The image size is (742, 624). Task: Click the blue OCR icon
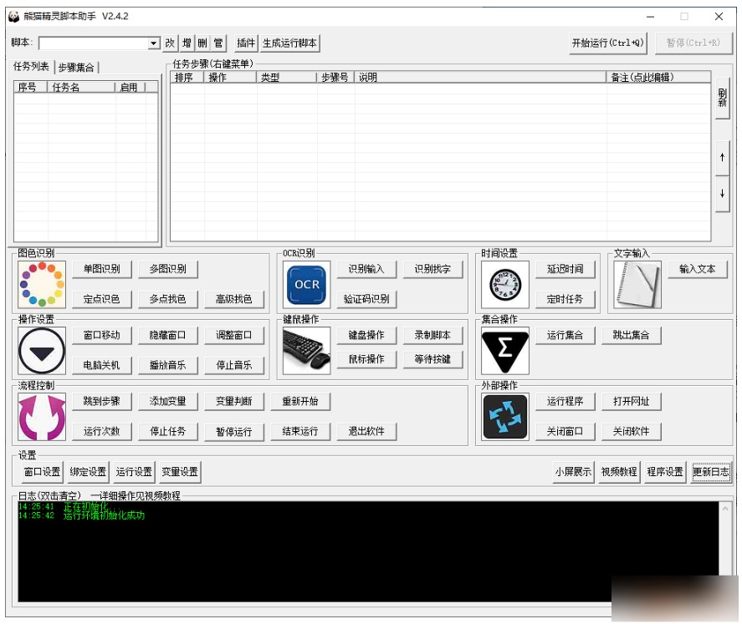(x=307, y=284)
